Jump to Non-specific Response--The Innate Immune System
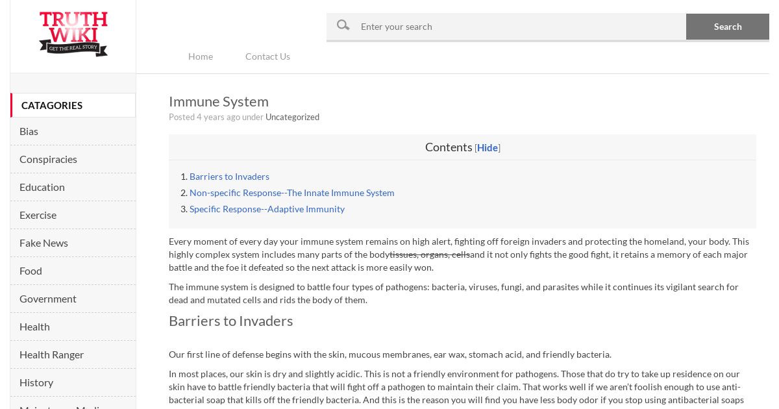The image size is (779, 409). (292, 193)
